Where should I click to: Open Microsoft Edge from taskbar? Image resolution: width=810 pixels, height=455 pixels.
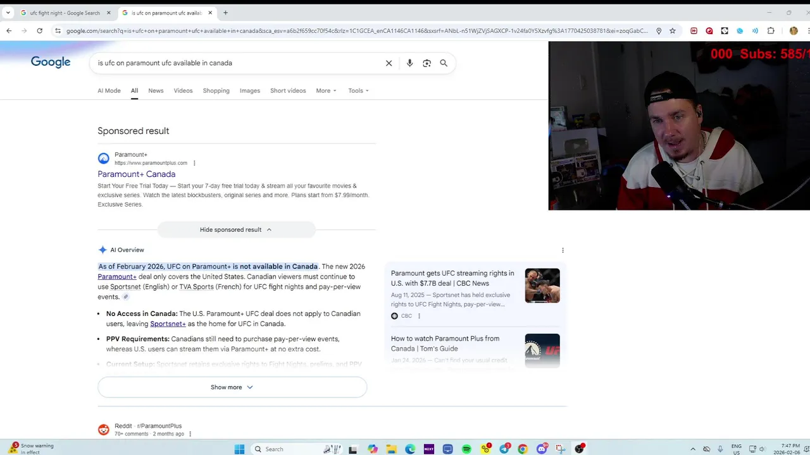click(x=410, y=449)
